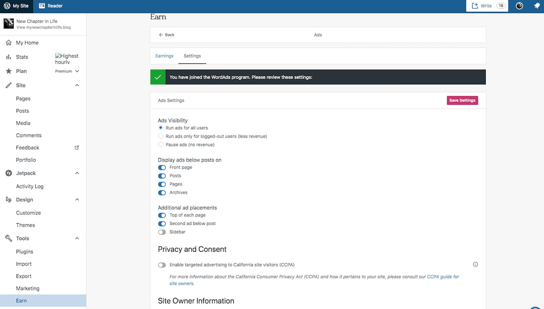This screenshot has height=309, width=544.
Task: Open the notifications bell icon
Action: point(537,6)
